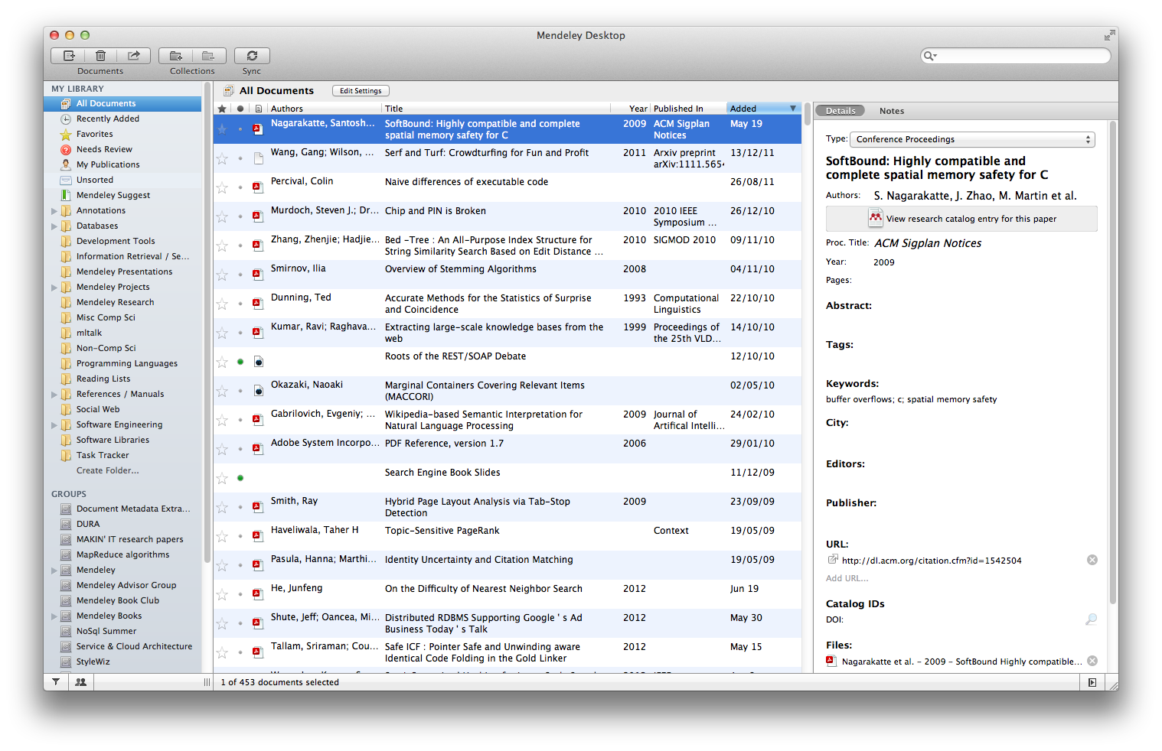1162x751 pixels.
Task: Toggle read status dot for Roots of REST/SOAP Debate
Action: point(240,362)
